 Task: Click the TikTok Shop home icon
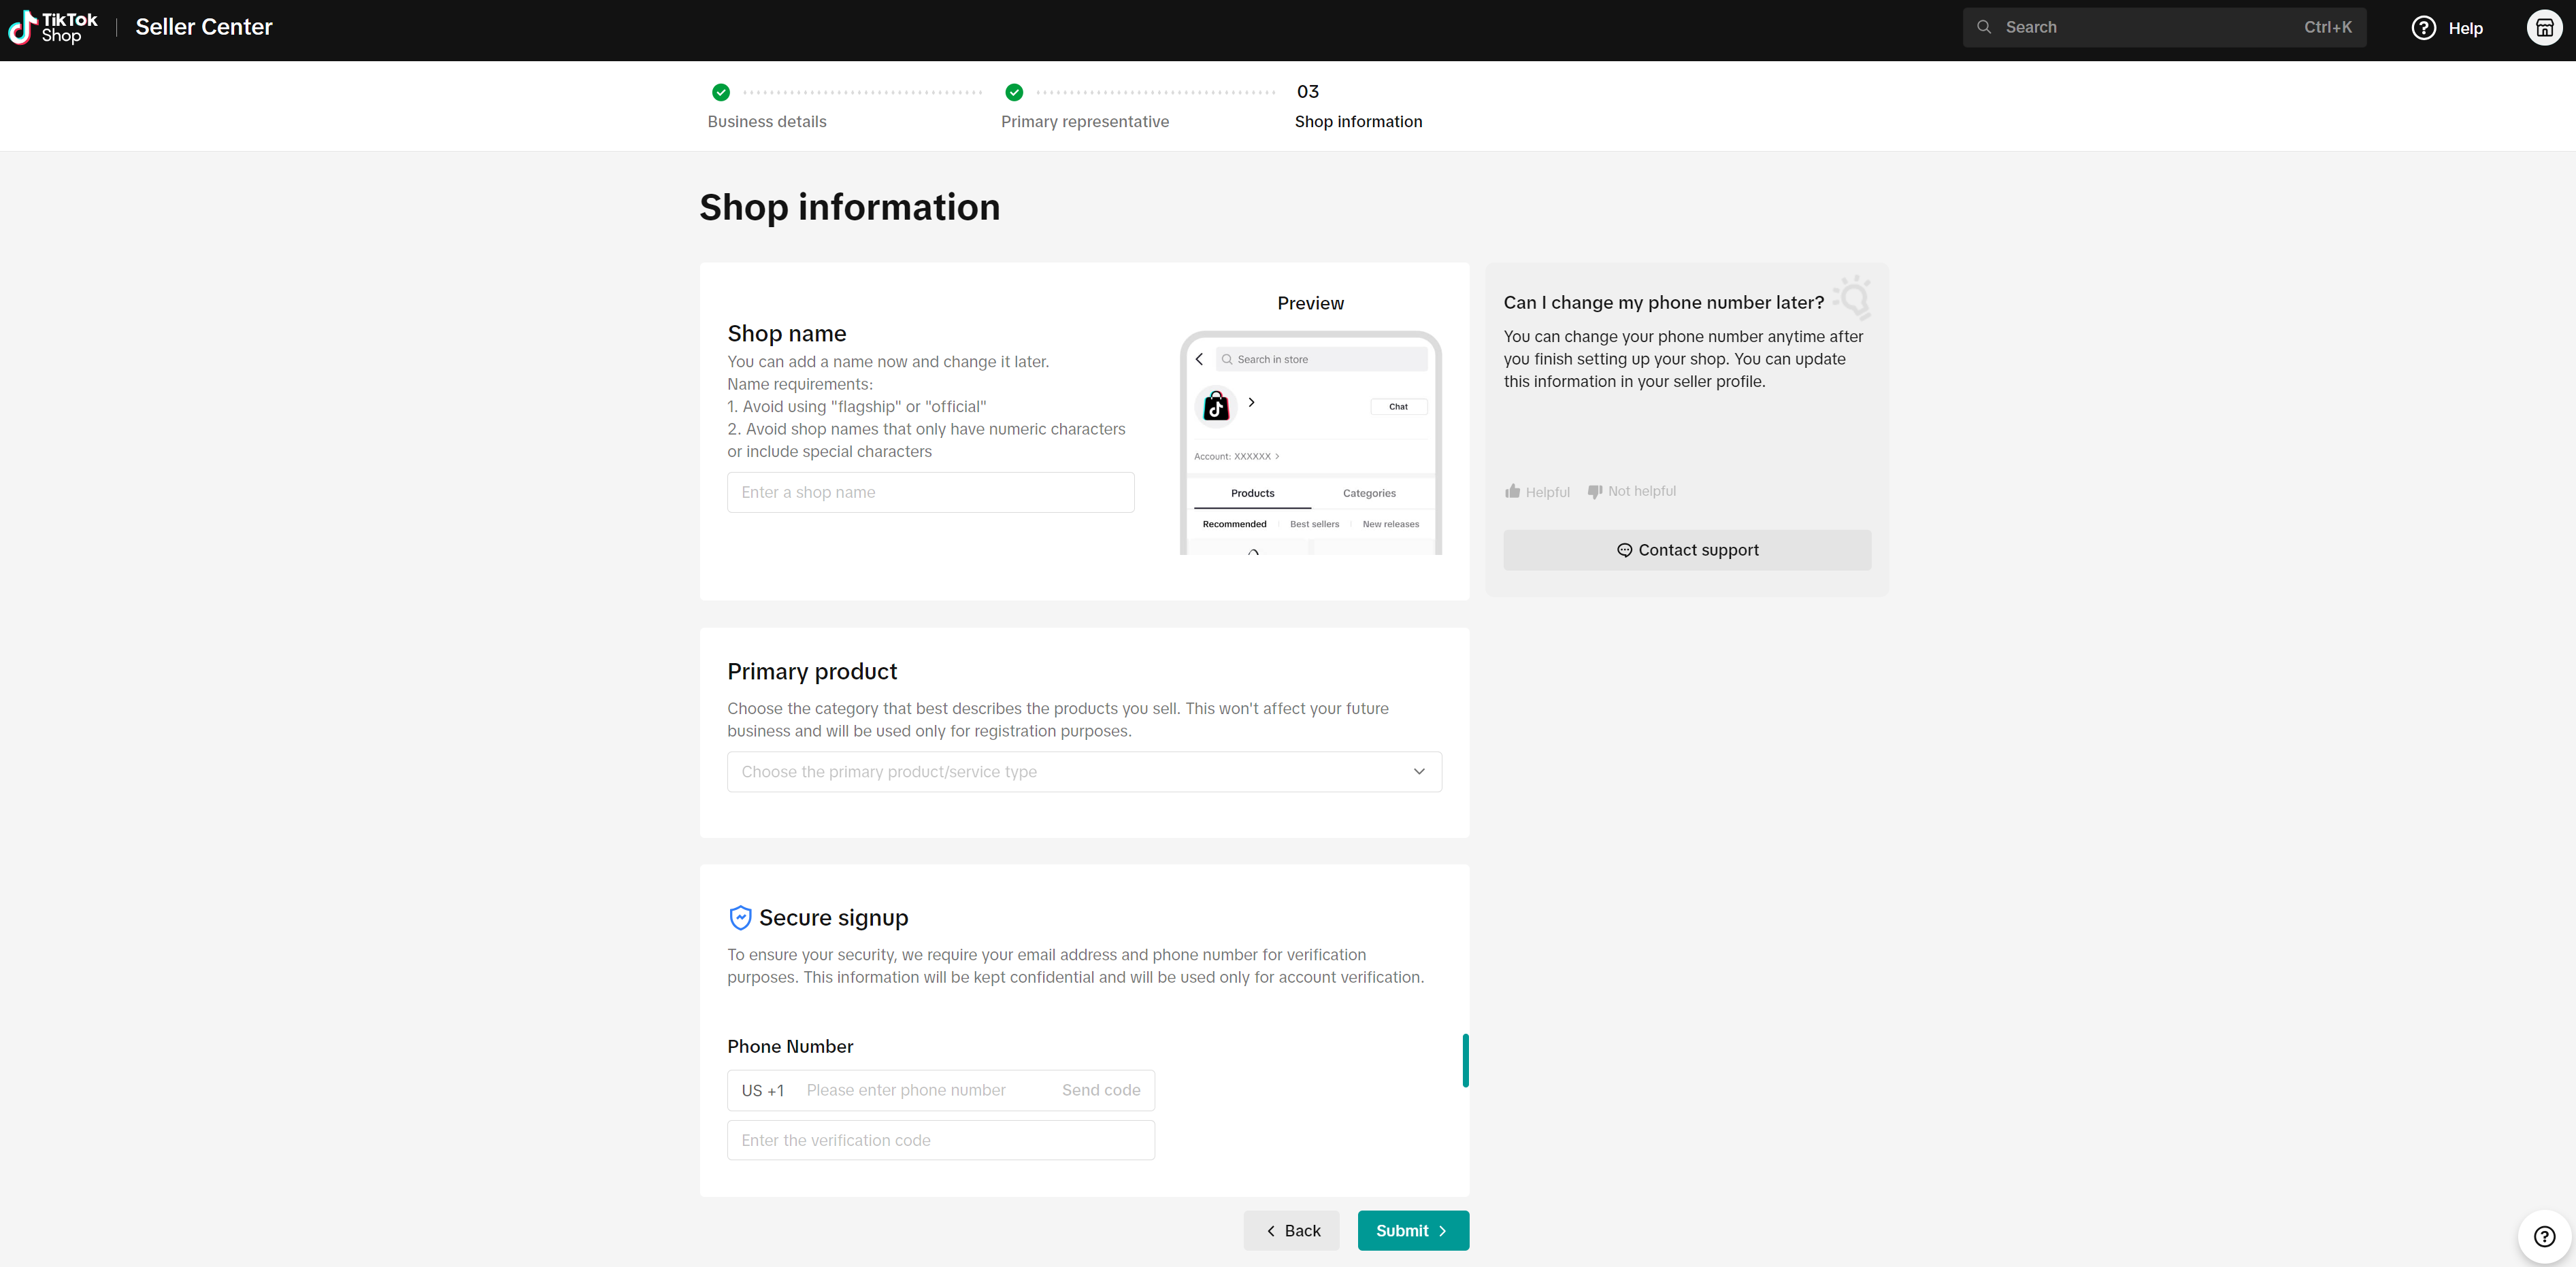59,28
